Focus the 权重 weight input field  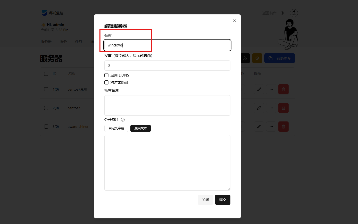(167, 66)
